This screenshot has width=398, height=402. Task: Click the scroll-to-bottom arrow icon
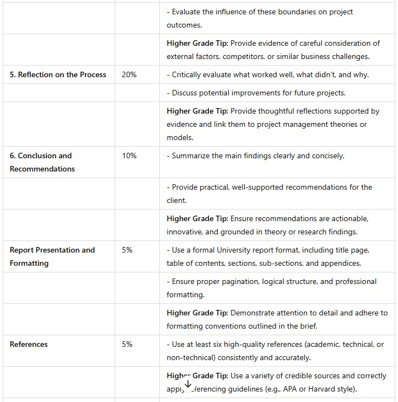187,383
